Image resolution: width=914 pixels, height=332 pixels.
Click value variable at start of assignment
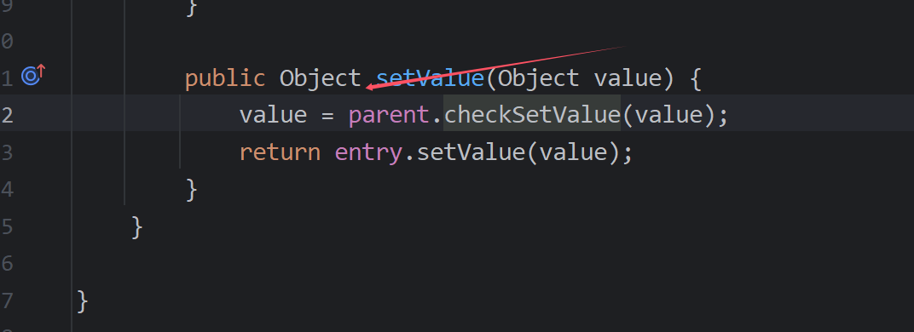tap(273, 115)
